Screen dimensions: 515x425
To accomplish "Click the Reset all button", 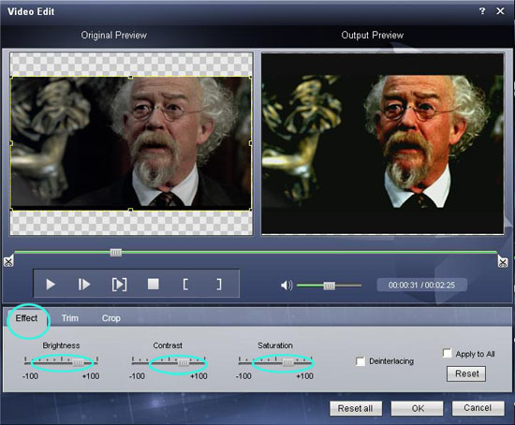I will [x=356, y=408].
